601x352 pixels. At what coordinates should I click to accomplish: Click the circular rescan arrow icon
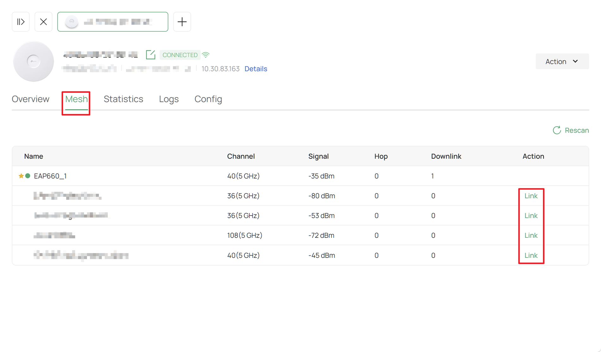tap(557, 130)
